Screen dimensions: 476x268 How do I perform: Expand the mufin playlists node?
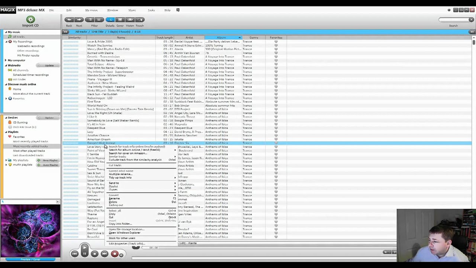point(7,165)
